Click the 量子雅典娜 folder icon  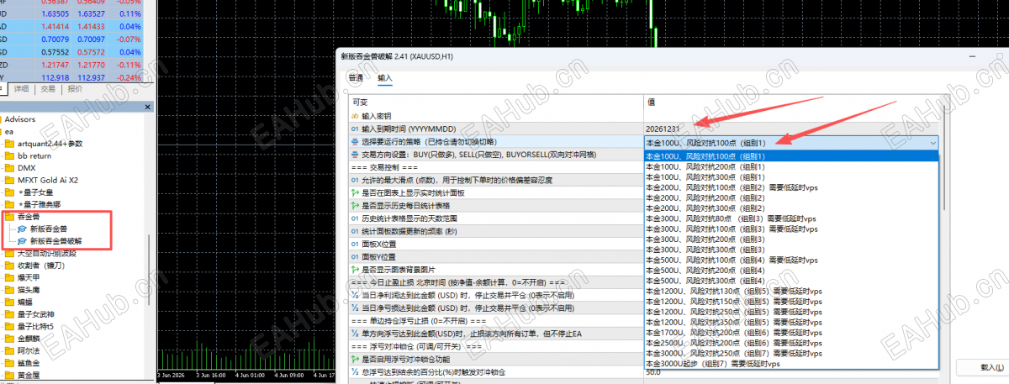(8, 204)
